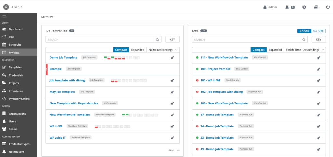Toggle jobs list to Expanded view
The image size is (333, 157).
click(275, 50)
